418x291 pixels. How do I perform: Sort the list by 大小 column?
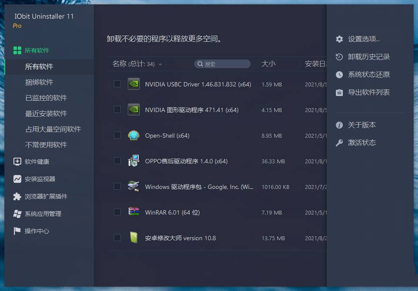tap(269, 63)
